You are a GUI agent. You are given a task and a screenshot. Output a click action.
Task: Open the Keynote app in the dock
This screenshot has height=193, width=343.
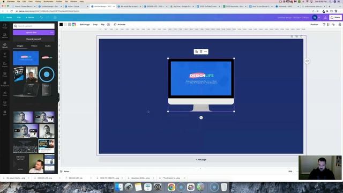point(148,187)
